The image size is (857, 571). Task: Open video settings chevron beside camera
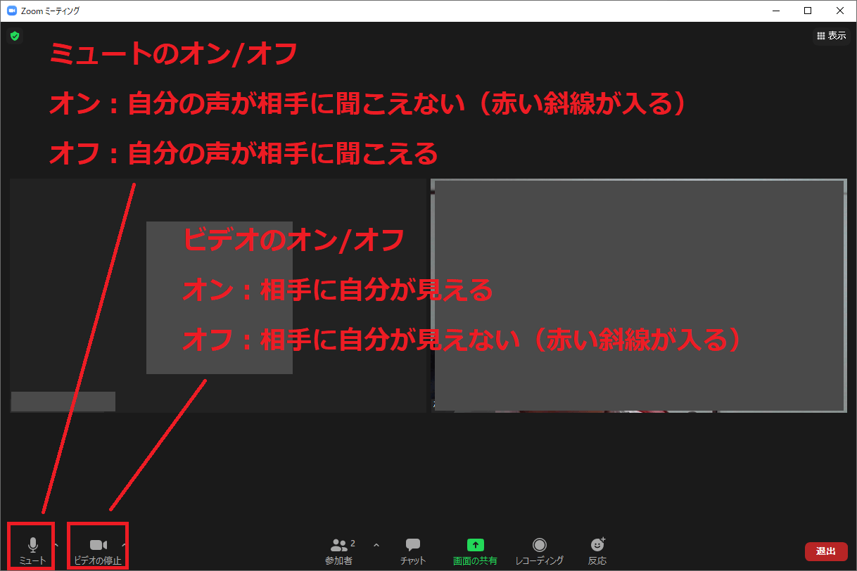(125, 545)
